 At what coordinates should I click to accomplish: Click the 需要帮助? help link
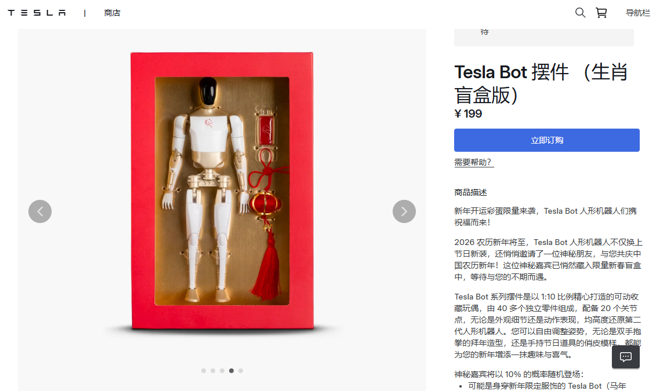point(473,163)
